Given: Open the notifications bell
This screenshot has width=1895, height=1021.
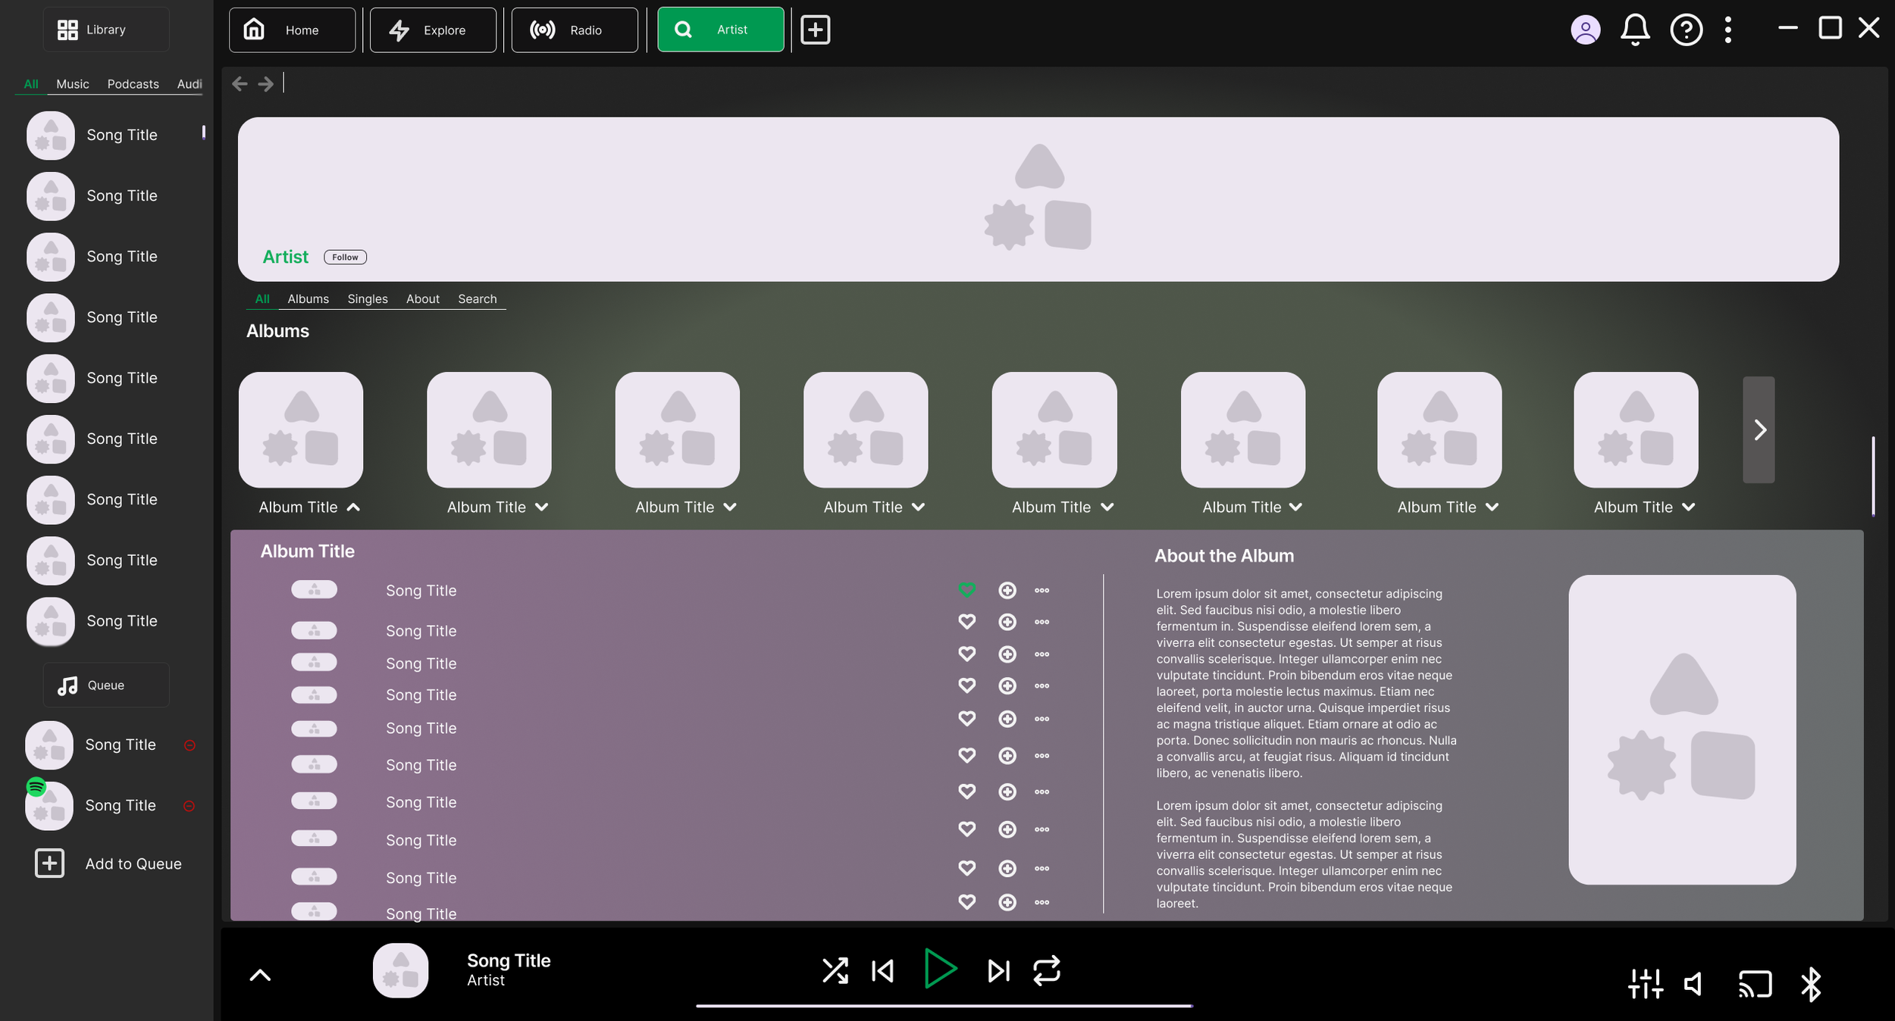Looking at the screenshot, I should [x=1635, y=30].
